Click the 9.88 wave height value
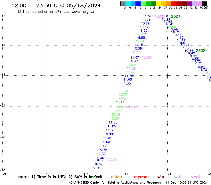 [141, 38]
